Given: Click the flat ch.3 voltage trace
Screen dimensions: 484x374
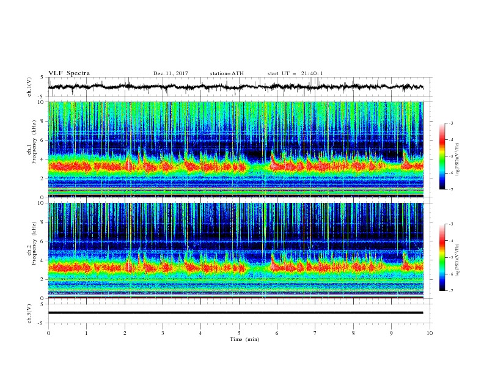Looking at the screenshot, I should click(x=236, y=313).
